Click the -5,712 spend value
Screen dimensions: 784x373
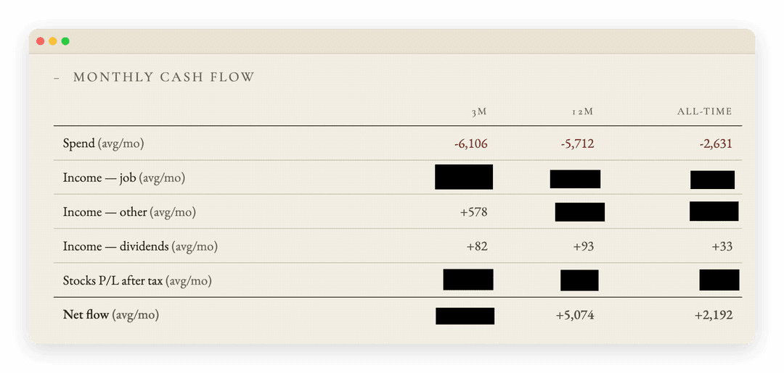(578, 144)
